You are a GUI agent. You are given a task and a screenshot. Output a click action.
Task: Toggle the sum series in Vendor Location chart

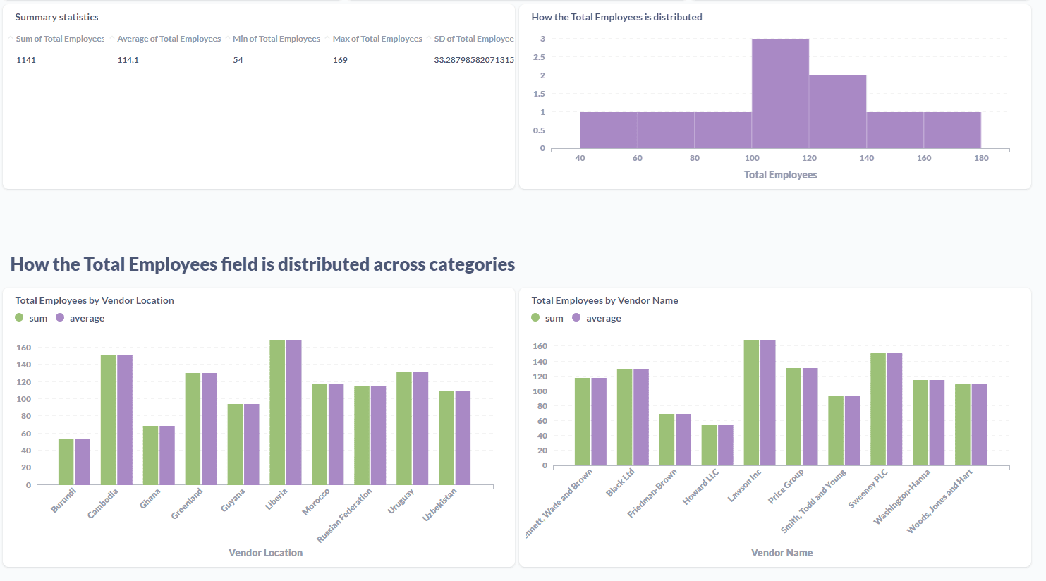coord(32,318)
